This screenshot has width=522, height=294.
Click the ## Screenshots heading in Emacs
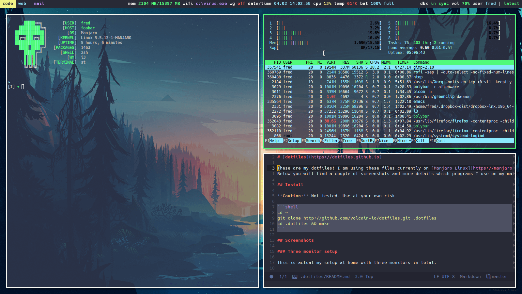[x=296, y=240]
